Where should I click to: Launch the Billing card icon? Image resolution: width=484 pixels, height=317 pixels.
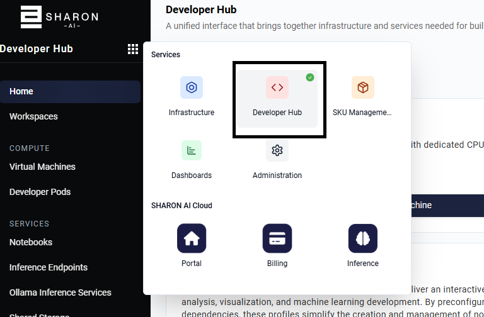click(x=277, y=238)
